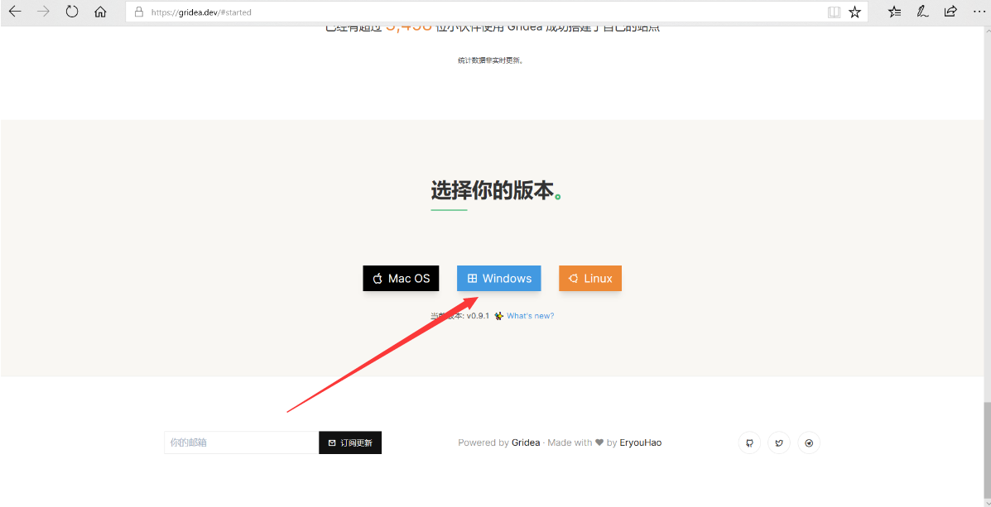Open the Favorites hub

[x=893, y=12]
